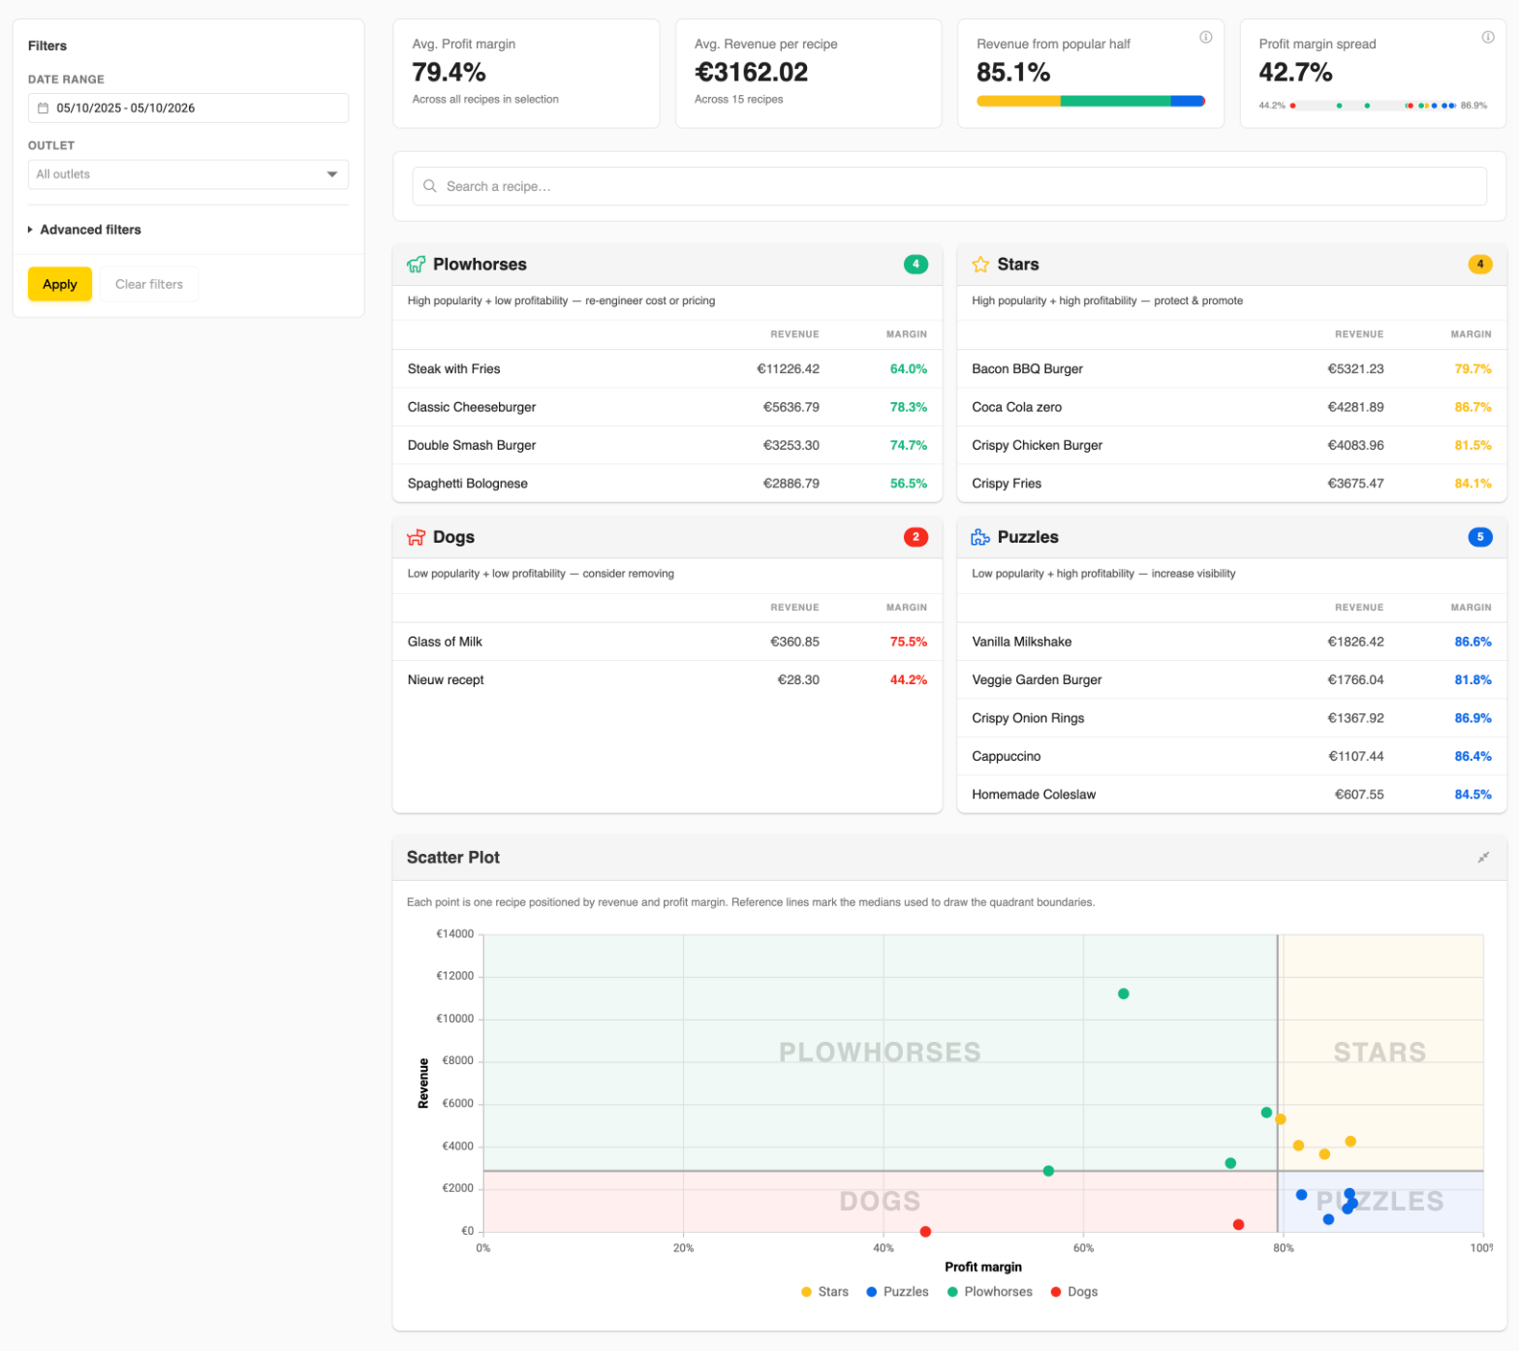Click the Dogs category icon

pyautogui.click(x=417, y=537)
